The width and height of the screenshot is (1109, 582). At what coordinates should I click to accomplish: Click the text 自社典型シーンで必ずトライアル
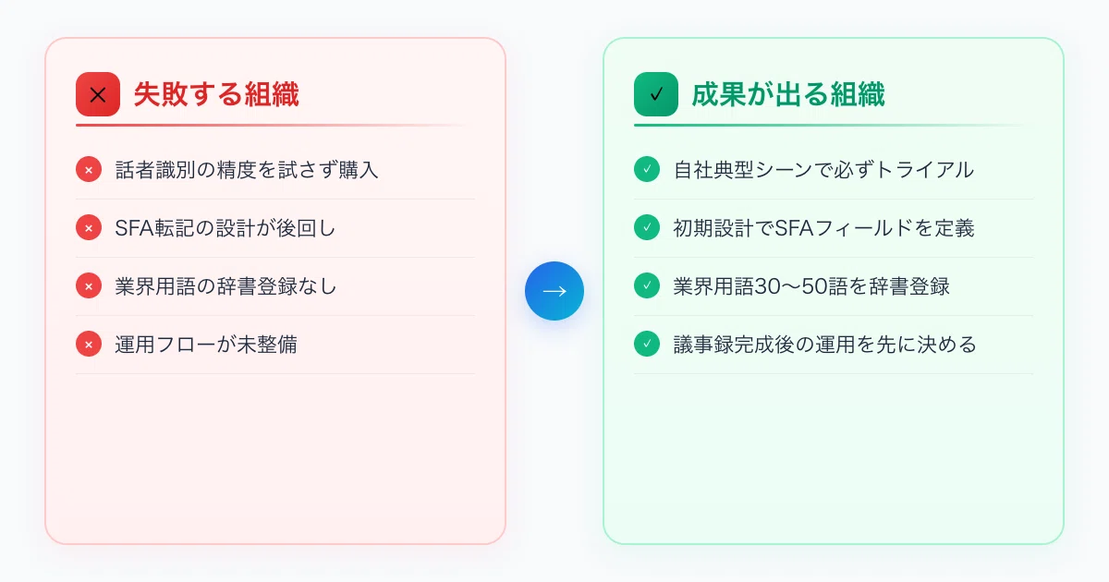point(823,170)
